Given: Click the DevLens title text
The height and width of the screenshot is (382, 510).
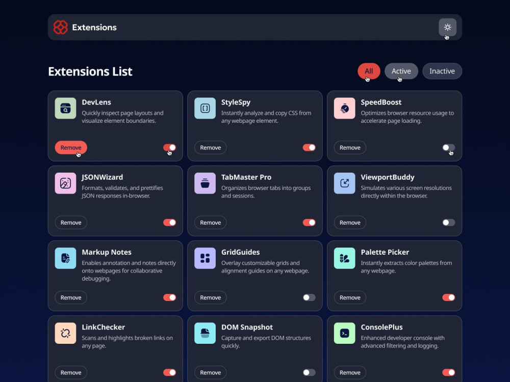Looking at the screenshot, I should coord(96,102).
